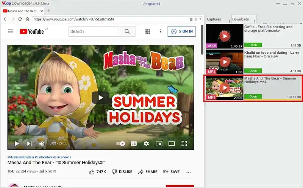
Task: Click the #MashaandtheBear hashtag link
Action: (21, 157)
